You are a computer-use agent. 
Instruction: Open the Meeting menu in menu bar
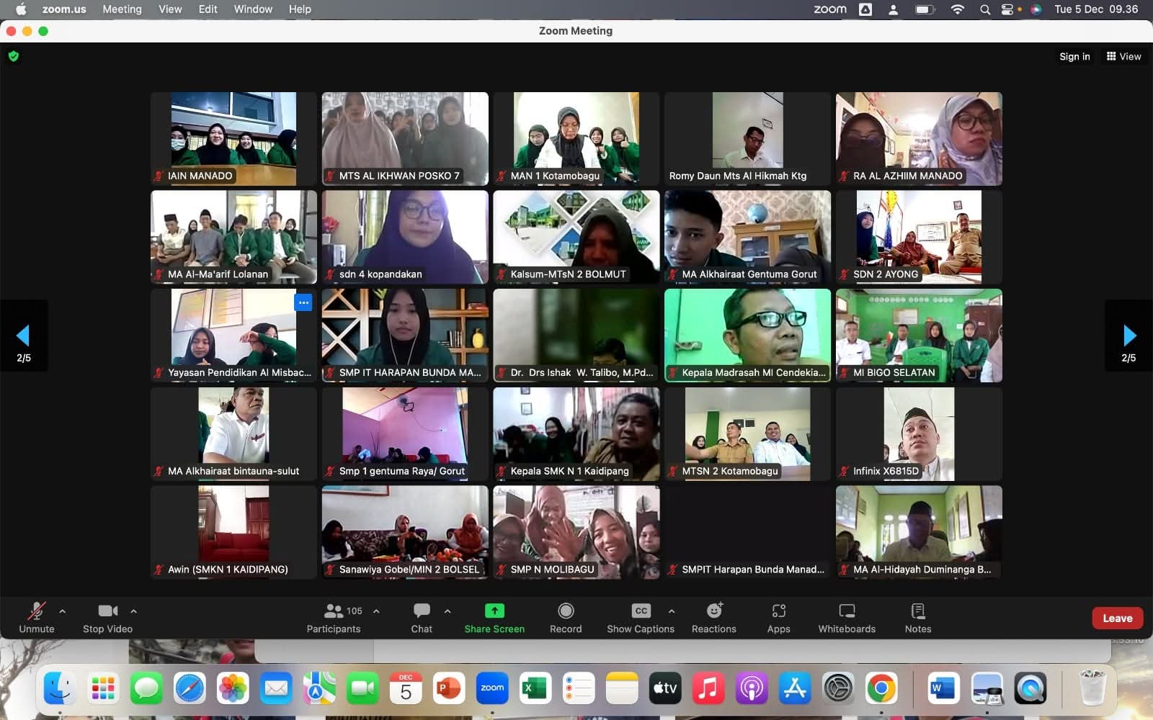[122, 9]
